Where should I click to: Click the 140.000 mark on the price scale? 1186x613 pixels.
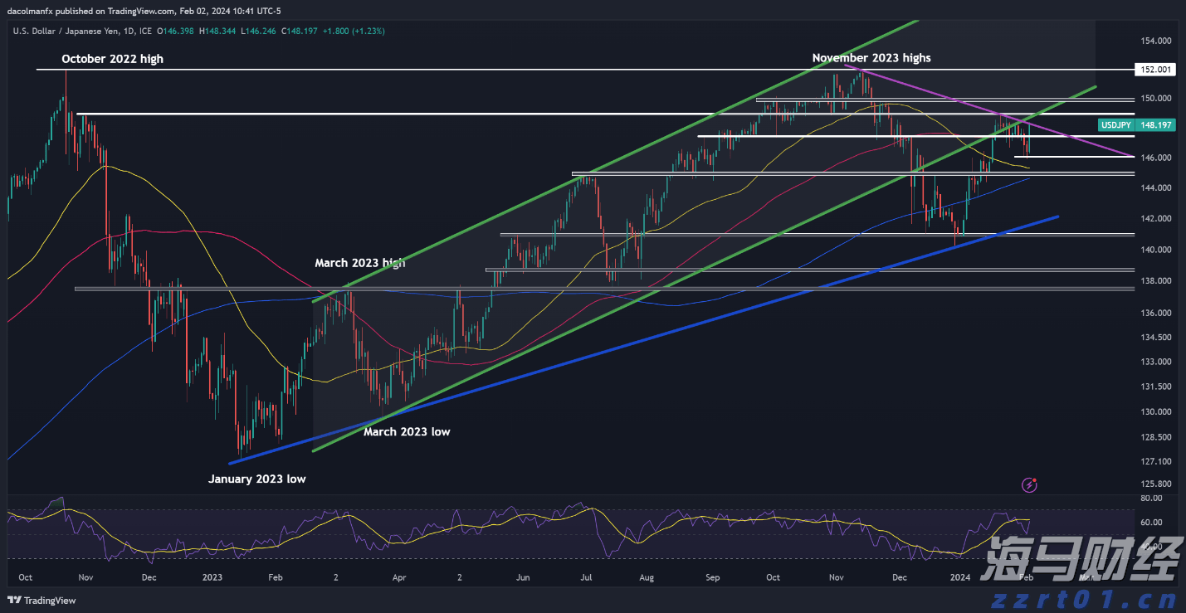(x=1154, y=250)
